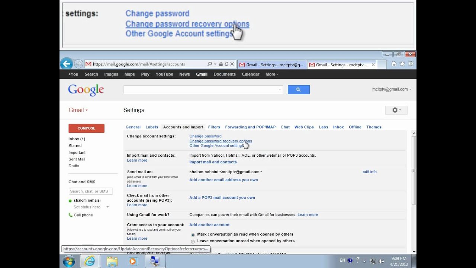Switch to the Filters settings tab
This screenshot has height=268, width=476.
coord(214,127)
